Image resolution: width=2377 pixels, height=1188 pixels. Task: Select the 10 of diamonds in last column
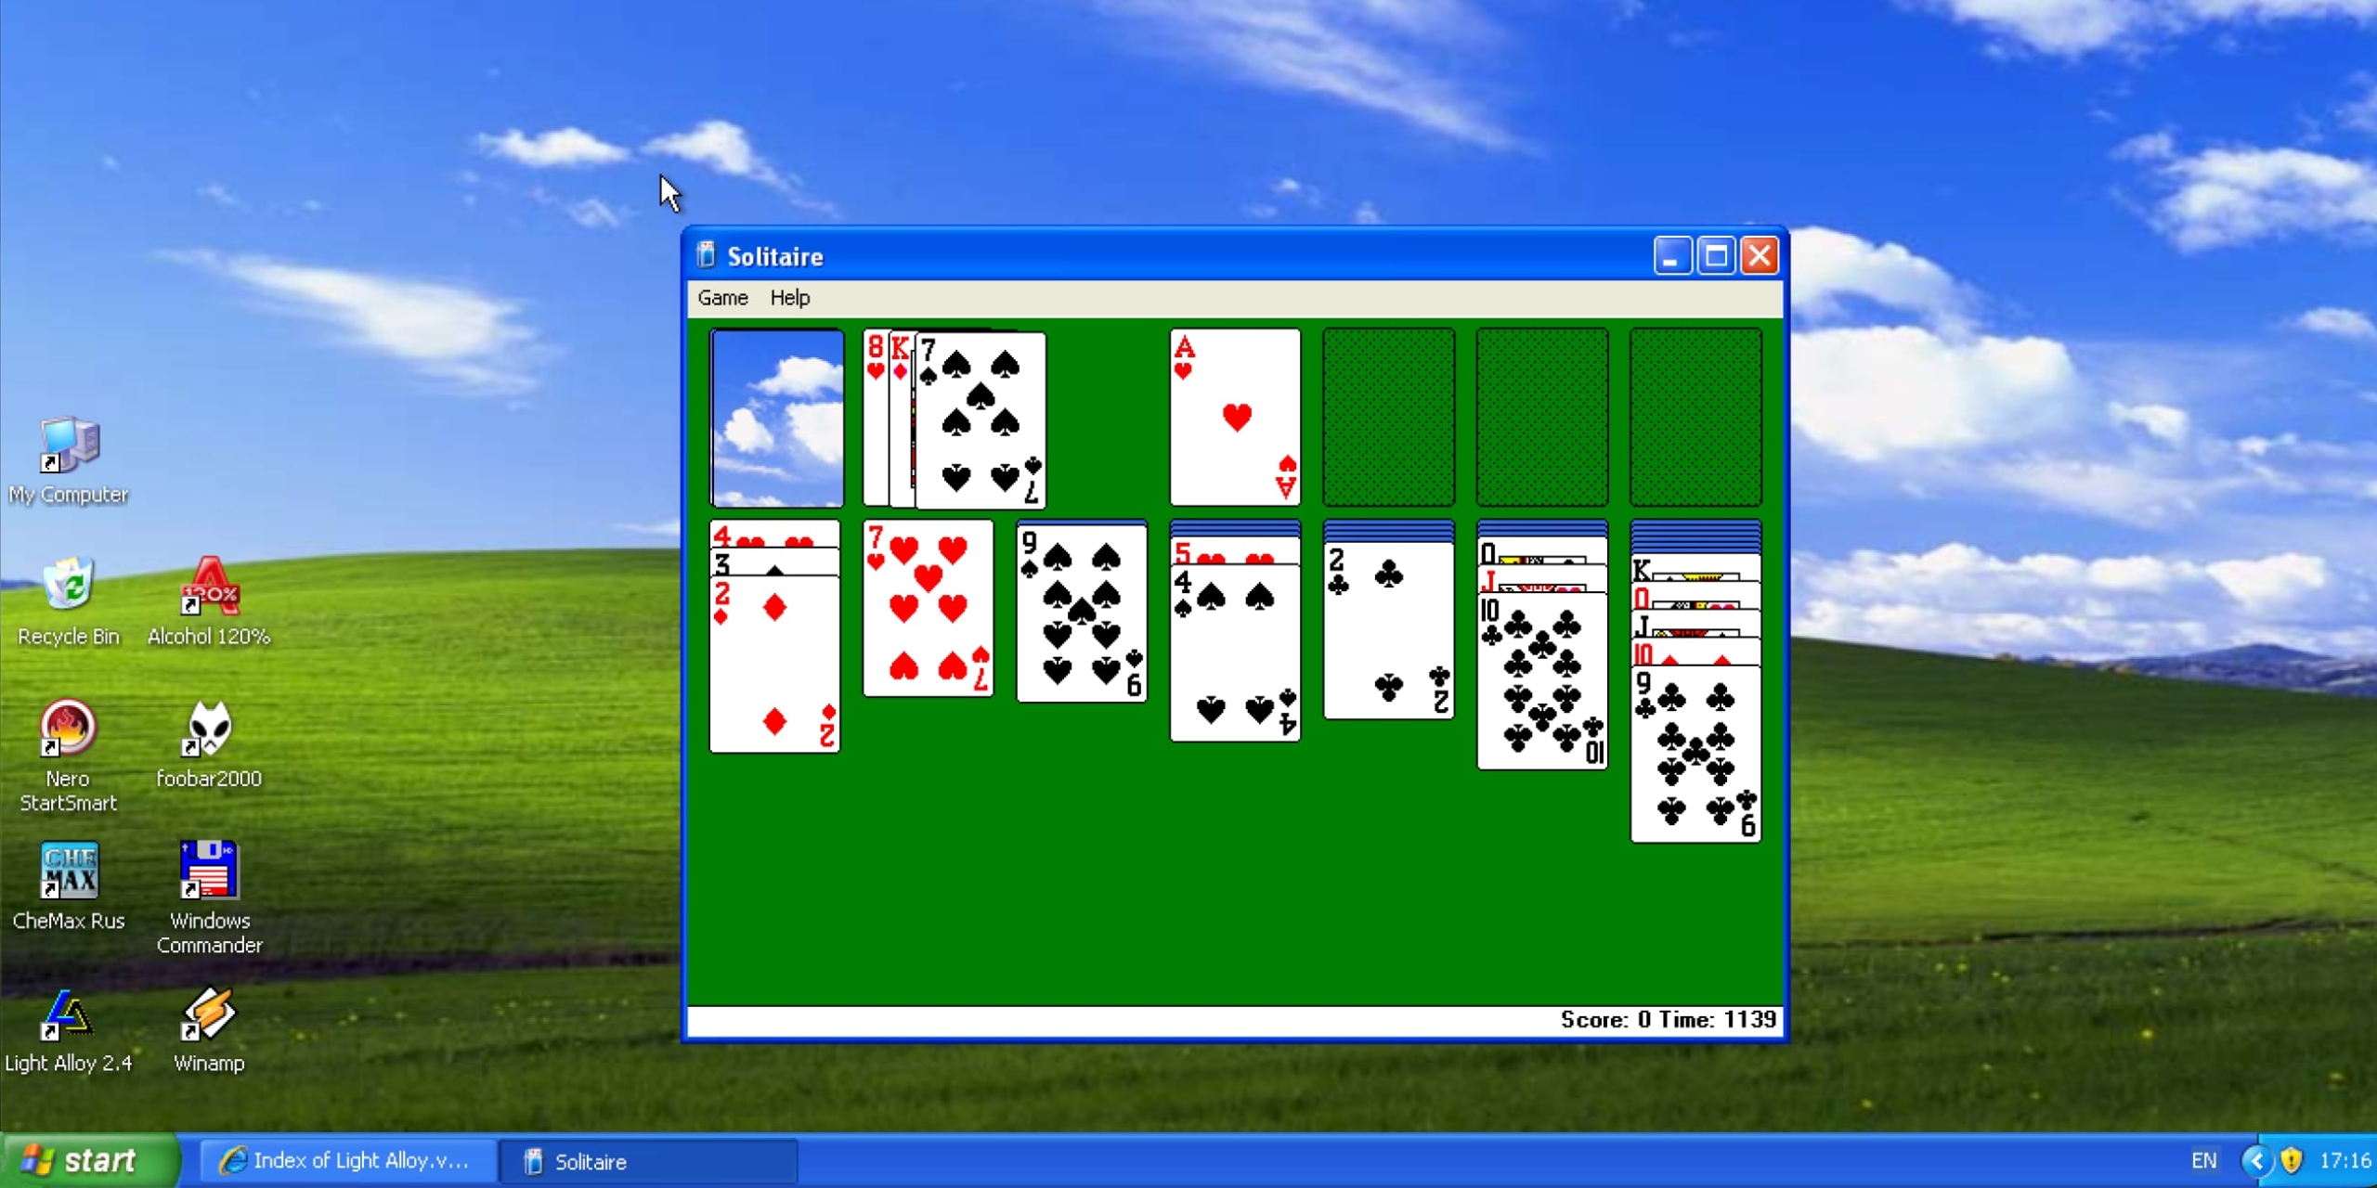1695,652
